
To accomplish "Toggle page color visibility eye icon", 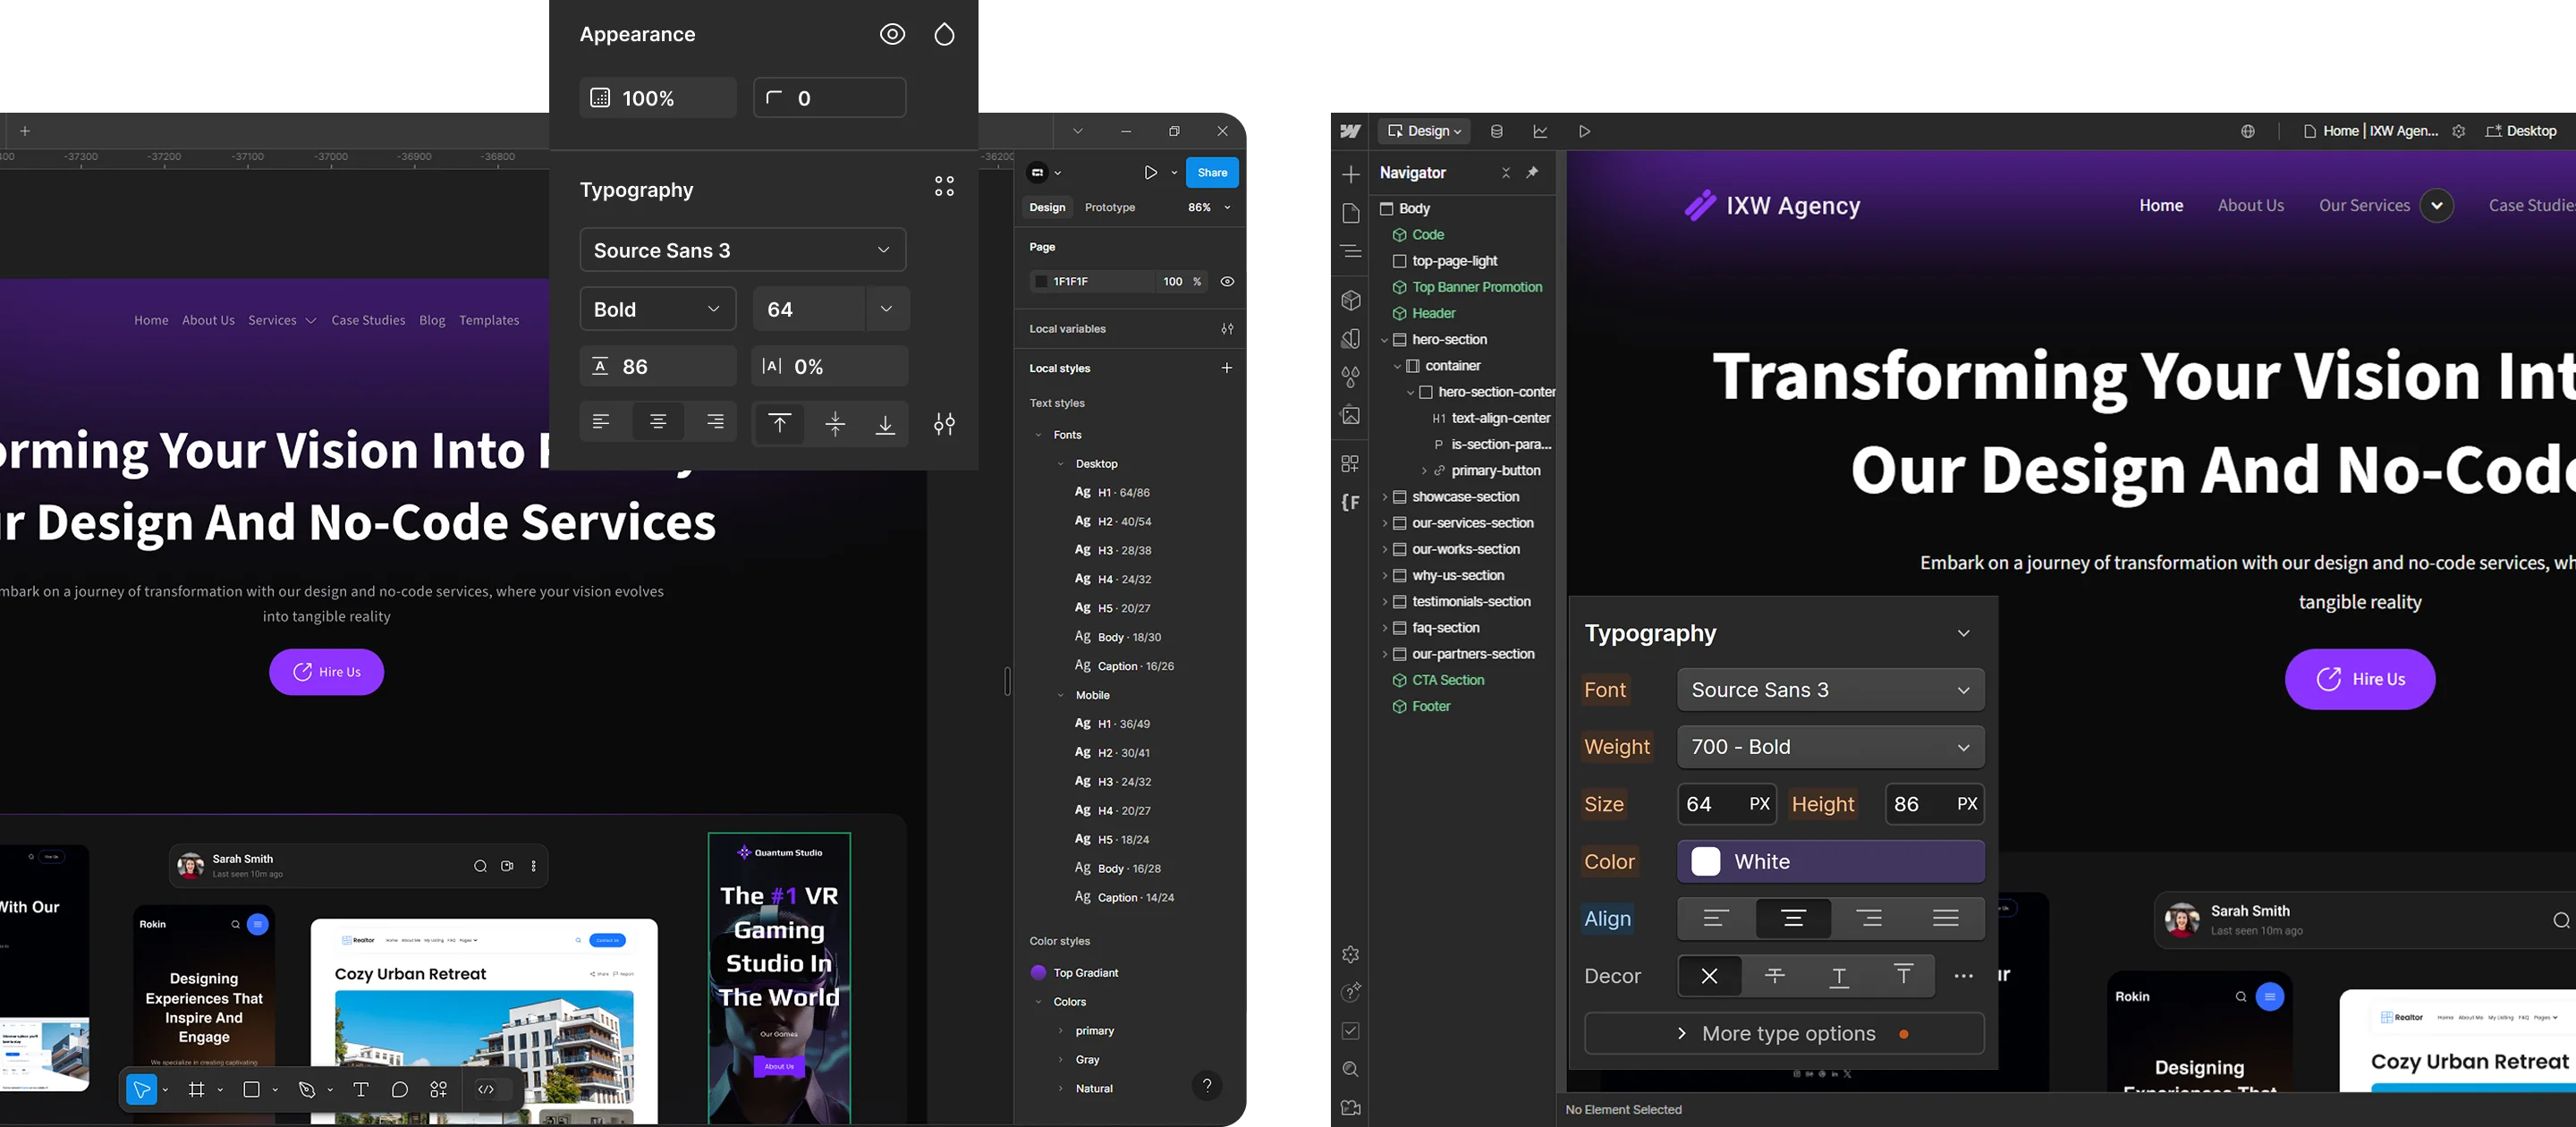I will click(1227, 282).
